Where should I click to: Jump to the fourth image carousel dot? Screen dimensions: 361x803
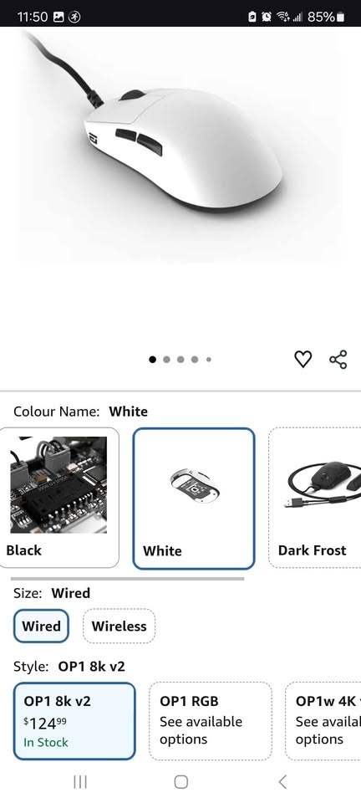pyautogui.click(x=195, y=360)
